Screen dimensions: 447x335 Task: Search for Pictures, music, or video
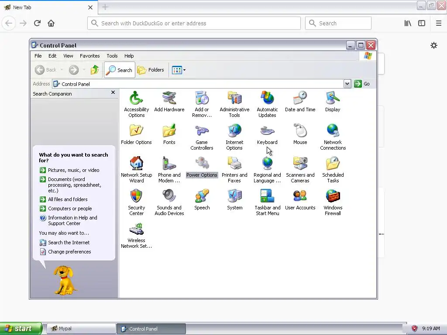69,170
